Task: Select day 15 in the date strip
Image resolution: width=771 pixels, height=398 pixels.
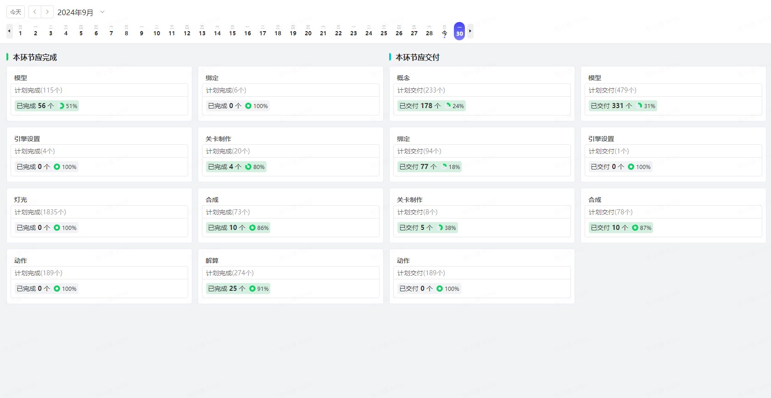Action: click(x=232, y=31)
